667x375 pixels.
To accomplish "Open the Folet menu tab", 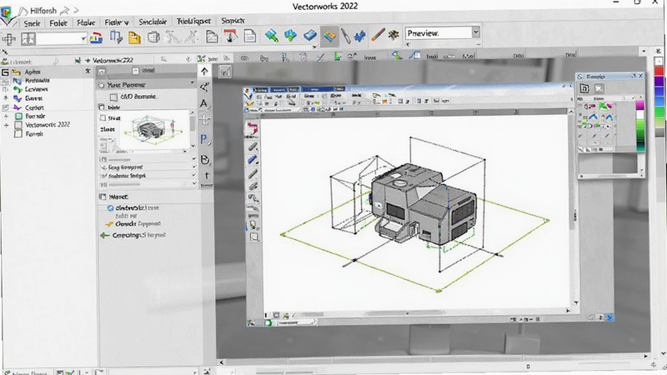I will click(x=58, y=23).
